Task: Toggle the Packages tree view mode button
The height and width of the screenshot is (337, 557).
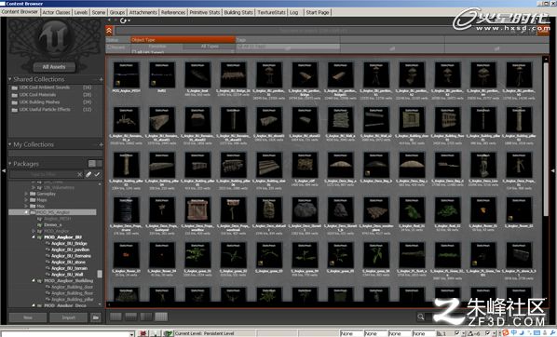Action: pyautogui.click(x=92, y=163)
